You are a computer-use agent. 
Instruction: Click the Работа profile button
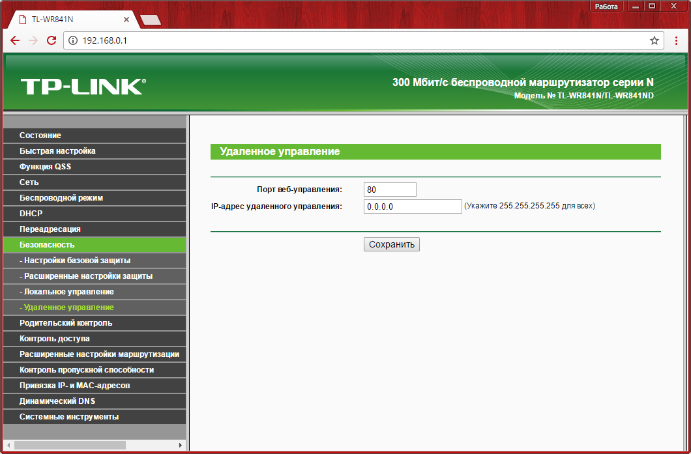[x=606, y=7]
